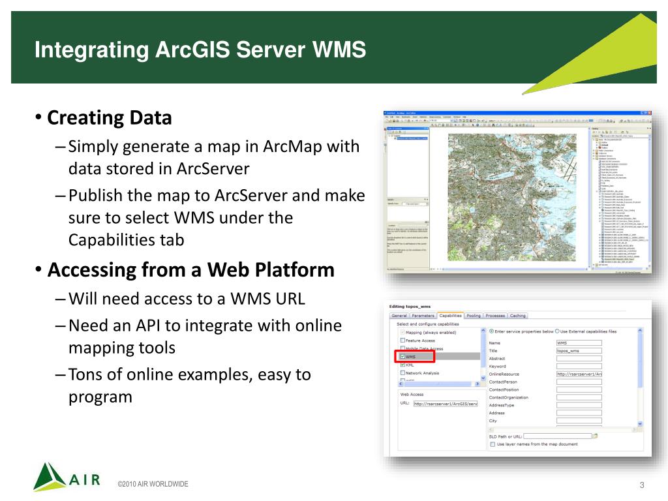Screen dimensions: 668x501
Task: Click the service properties panel scroll down arrow
Action: click(x=640, y=423)
